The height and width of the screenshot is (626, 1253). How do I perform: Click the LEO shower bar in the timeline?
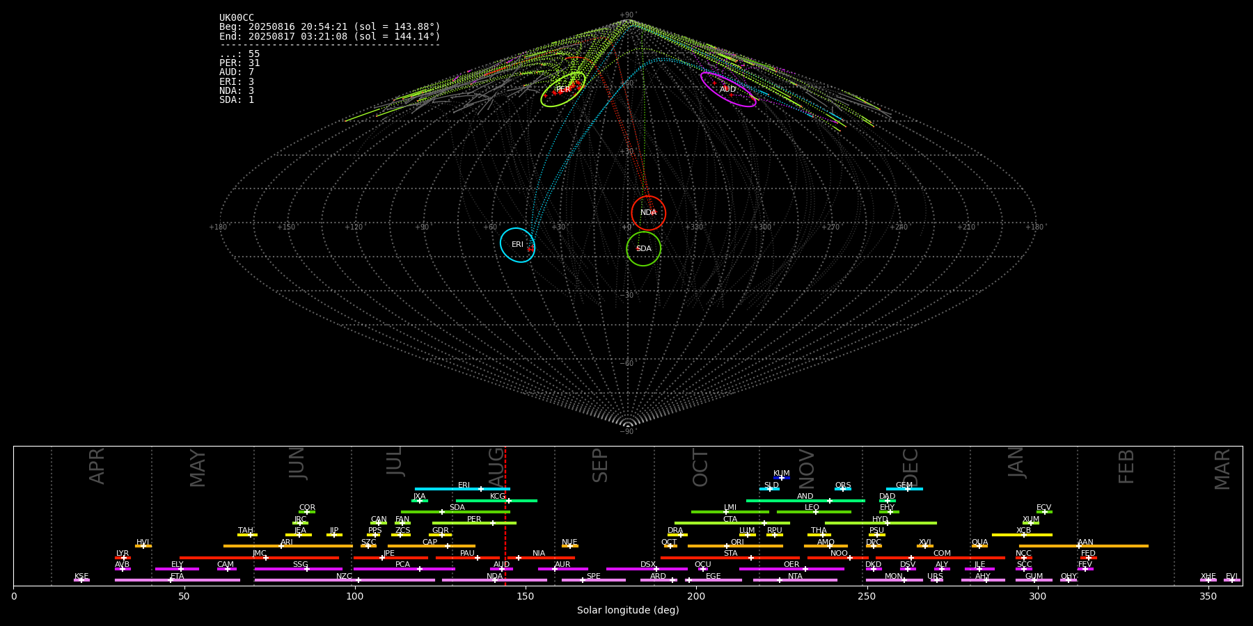point(814,512)
